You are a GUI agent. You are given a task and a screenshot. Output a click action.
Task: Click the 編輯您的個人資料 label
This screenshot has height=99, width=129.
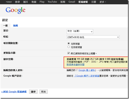13,70
